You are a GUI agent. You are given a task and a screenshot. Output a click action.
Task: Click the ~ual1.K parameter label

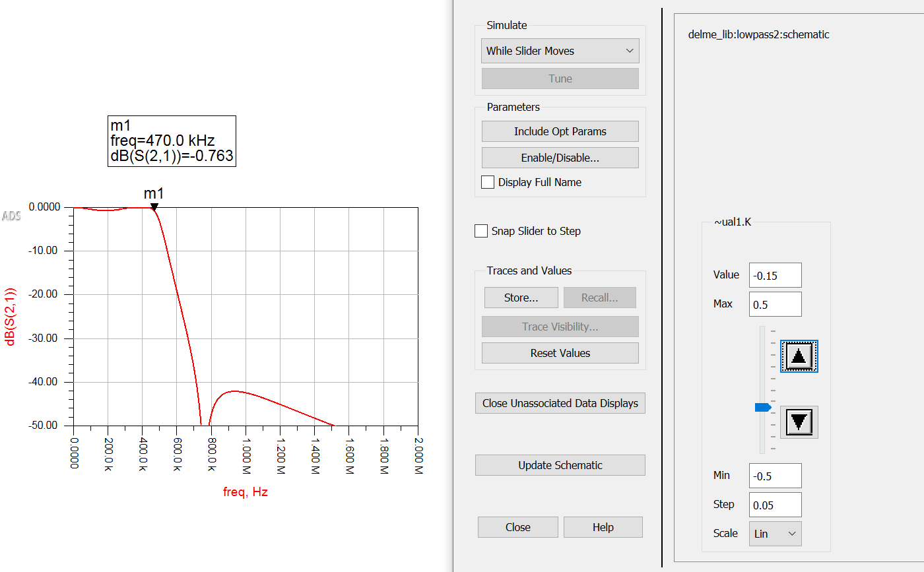click(733, 222)
